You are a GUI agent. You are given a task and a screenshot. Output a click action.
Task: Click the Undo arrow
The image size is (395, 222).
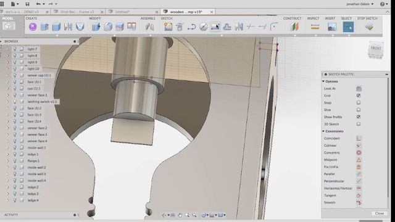click(38, 4)
